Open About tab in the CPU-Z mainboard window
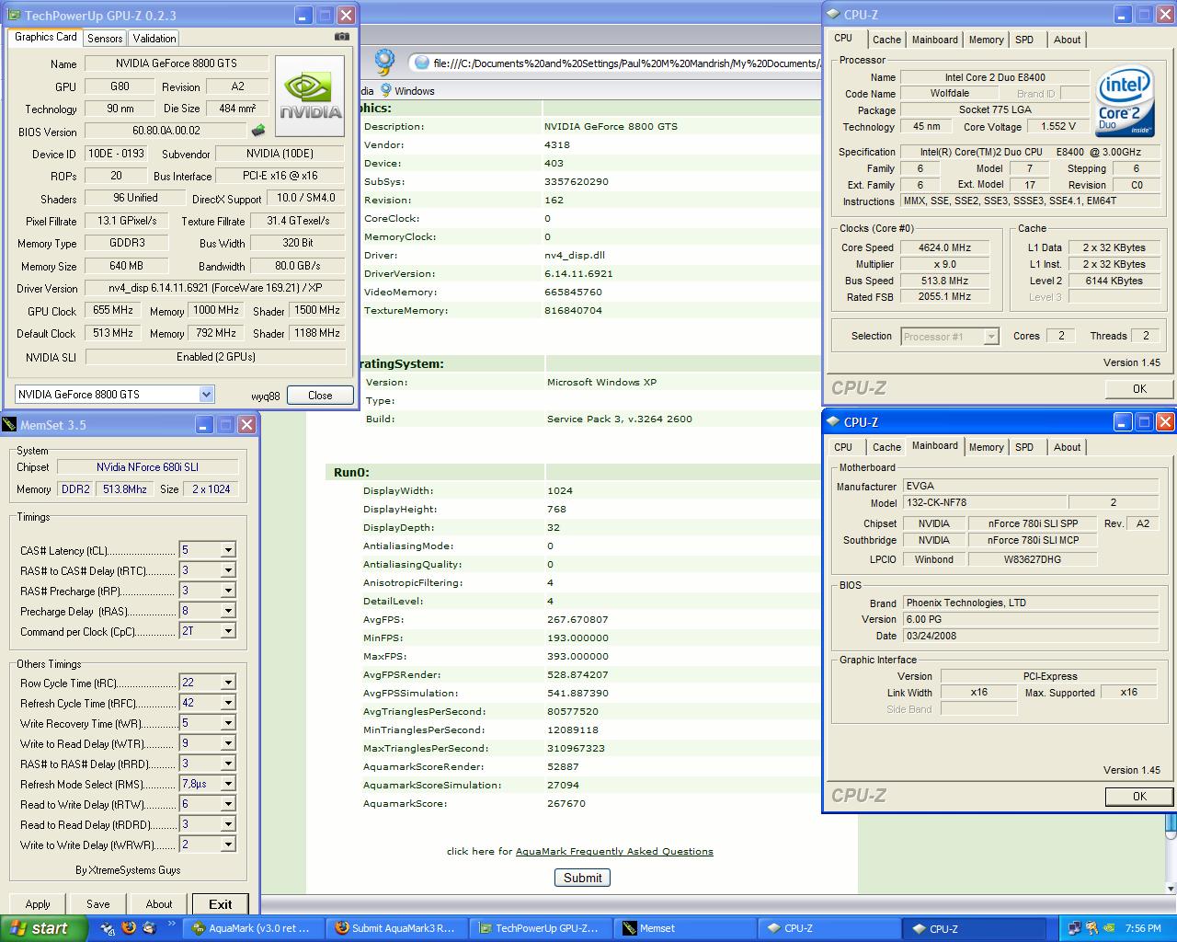The image size is (1177, 942). pyautogui.click(x=1067, y=447)
